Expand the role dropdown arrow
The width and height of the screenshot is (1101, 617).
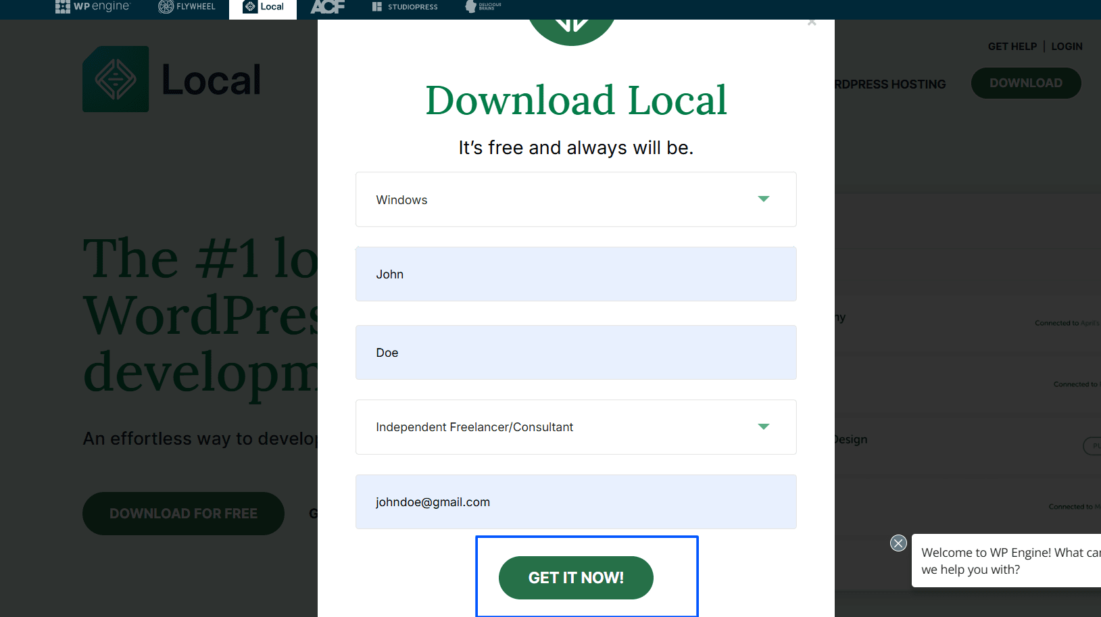764,427
